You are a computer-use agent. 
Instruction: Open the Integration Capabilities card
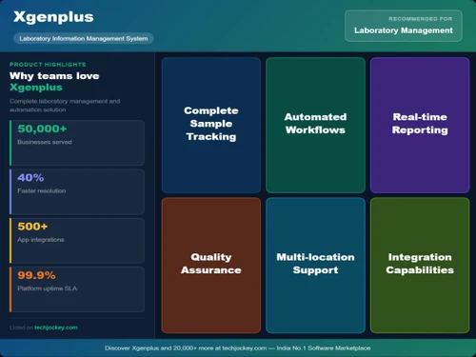click(420, 266)
